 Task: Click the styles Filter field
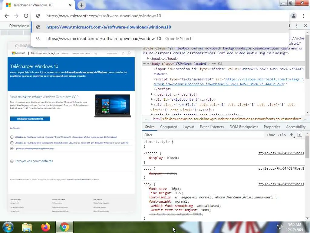204,135
